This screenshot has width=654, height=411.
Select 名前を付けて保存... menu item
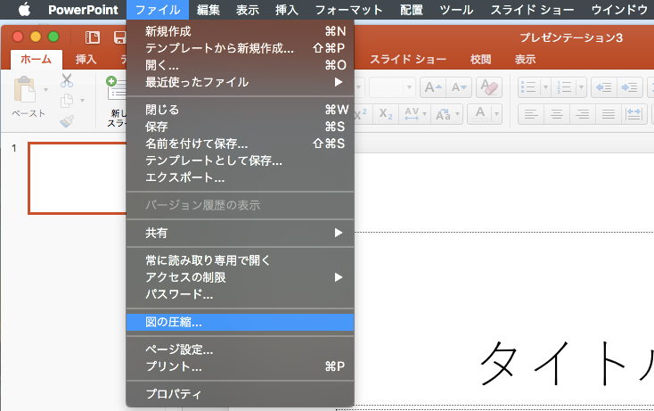click(240, 144)
